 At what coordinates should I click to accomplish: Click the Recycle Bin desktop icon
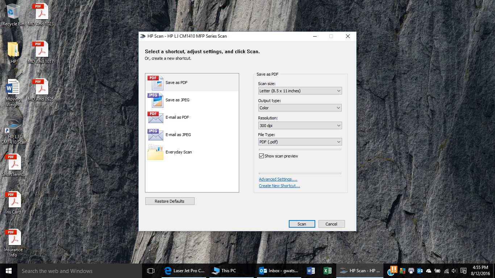13,15
